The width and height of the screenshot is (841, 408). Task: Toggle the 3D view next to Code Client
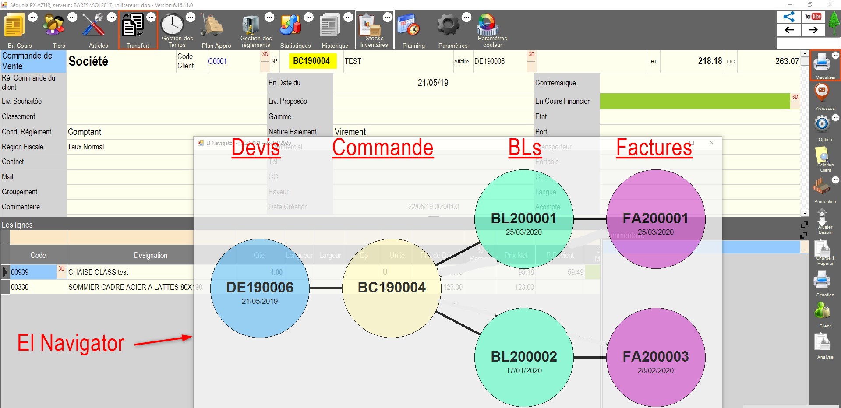pyautogui.click(x=265, y=56)
